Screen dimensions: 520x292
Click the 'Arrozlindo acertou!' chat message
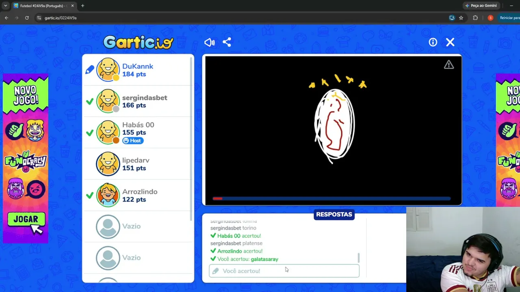(236, 251)
